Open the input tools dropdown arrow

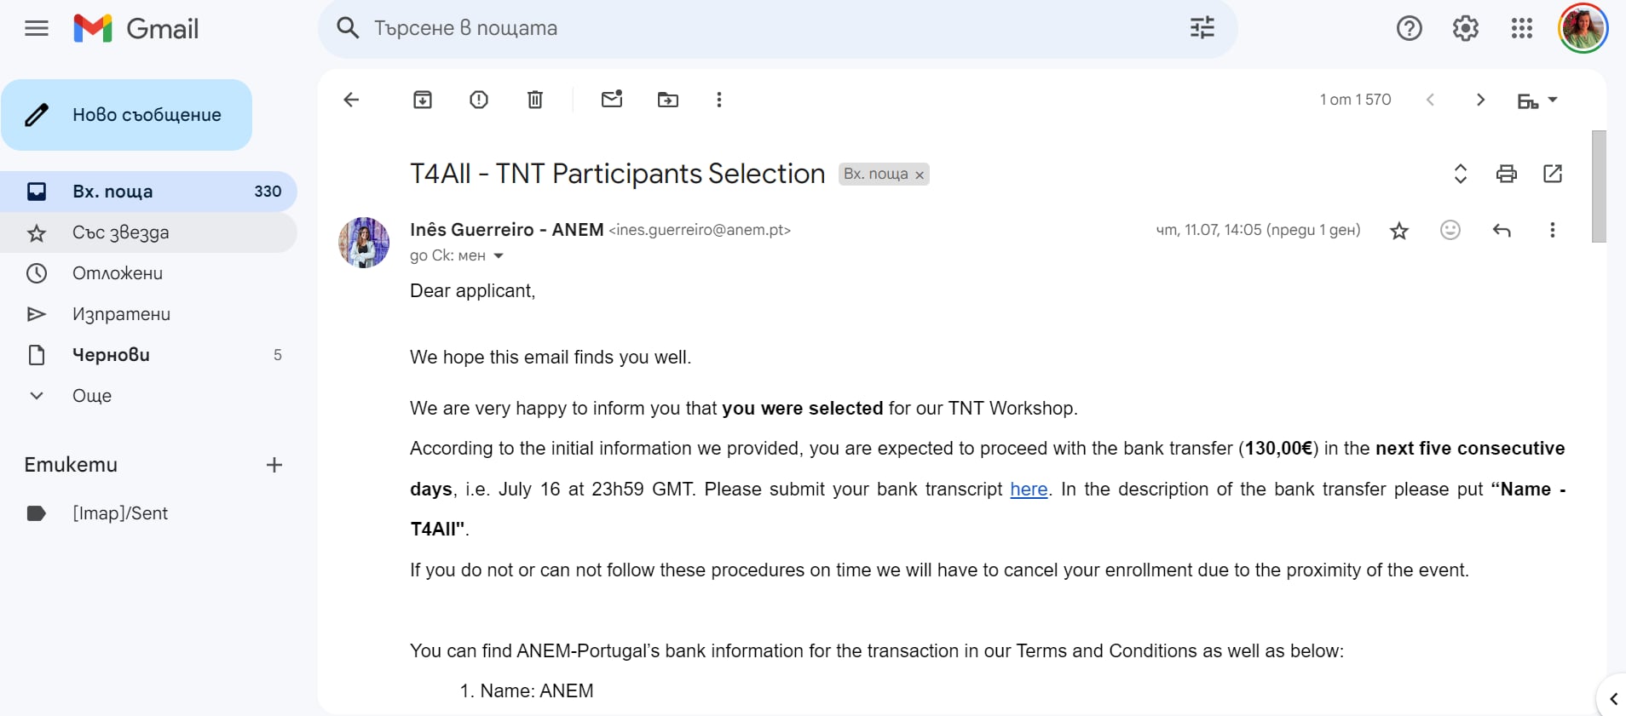coord(1553,100)
